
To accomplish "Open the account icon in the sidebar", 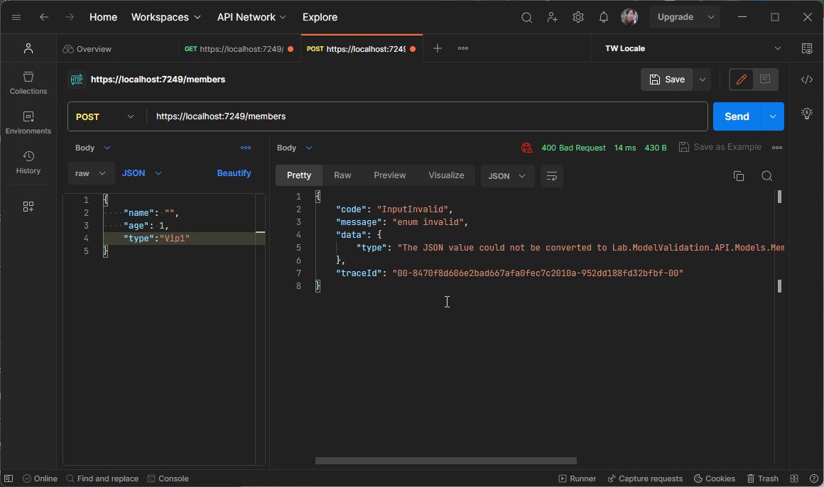I will 28,48.
